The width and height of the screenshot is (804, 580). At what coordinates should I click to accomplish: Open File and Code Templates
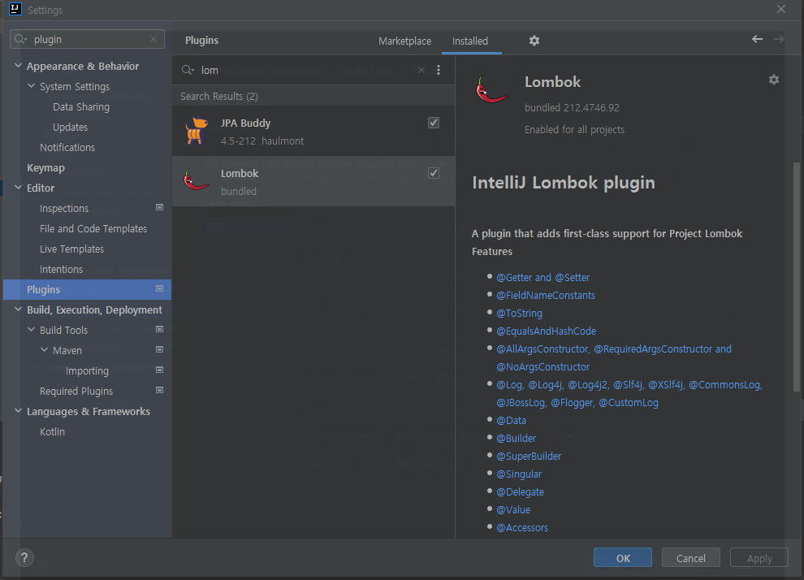(93, 229)
